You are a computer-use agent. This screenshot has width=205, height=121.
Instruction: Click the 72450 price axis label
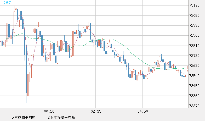tap(194, 86)
